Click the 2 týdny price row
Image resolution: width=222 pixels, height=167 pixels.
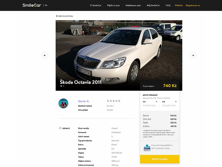[160, 126]
